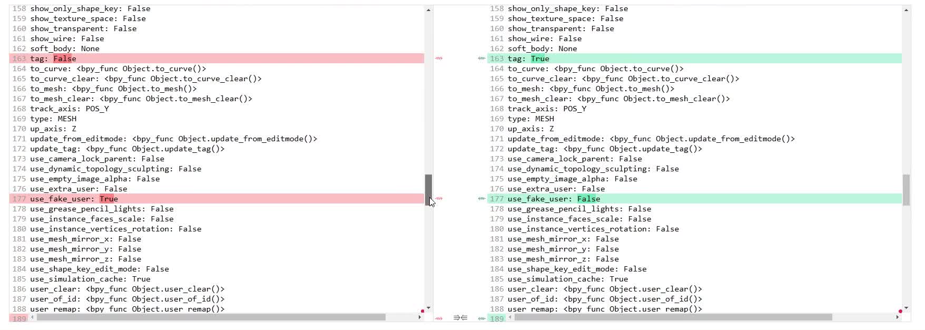
Task: Click green copy-left arrow at line 163
Action: [481, 59]
